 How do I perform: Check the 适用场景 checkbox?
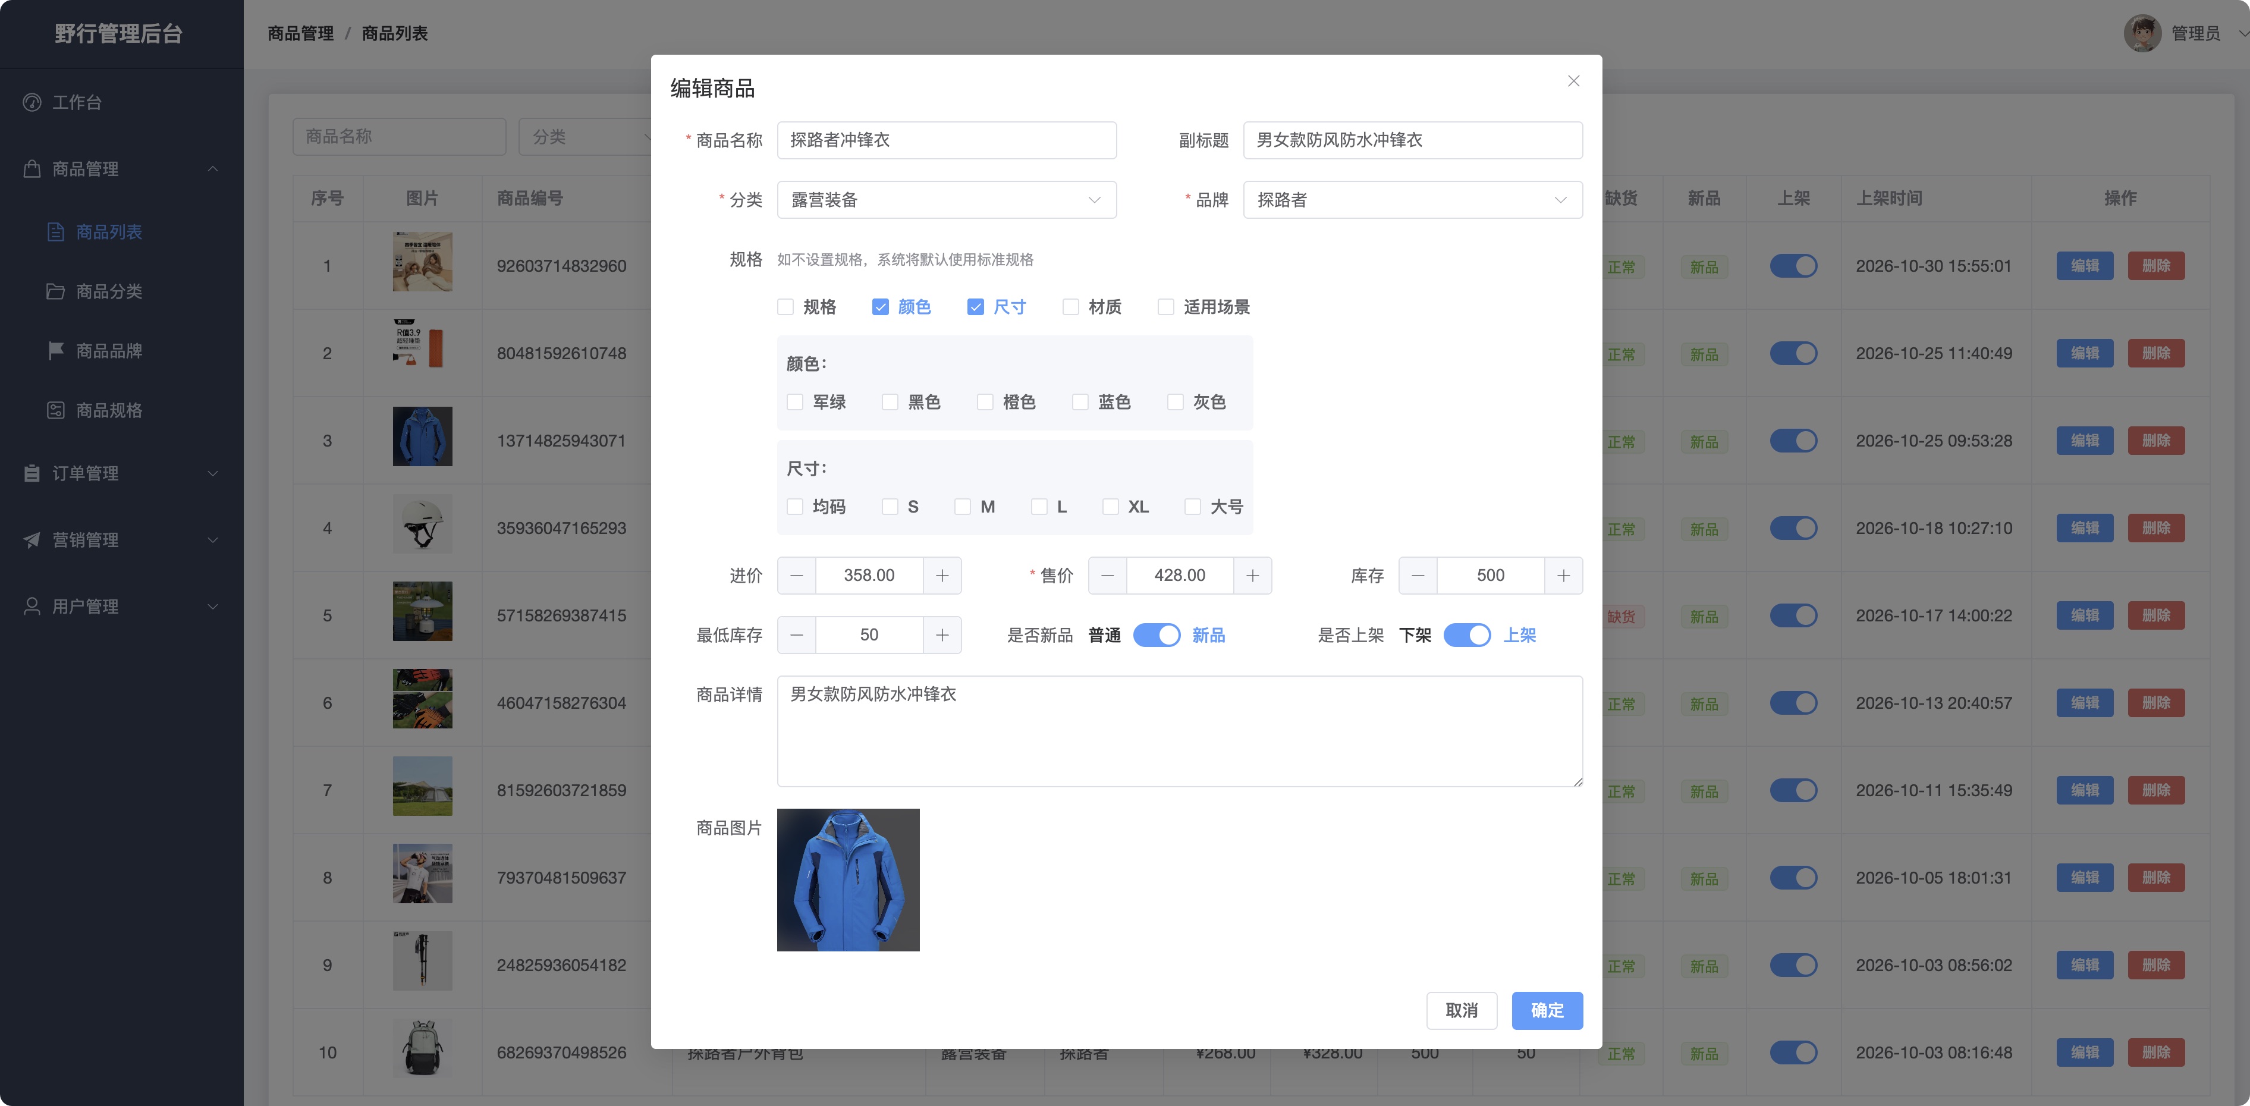click(x=1166, y=307)
